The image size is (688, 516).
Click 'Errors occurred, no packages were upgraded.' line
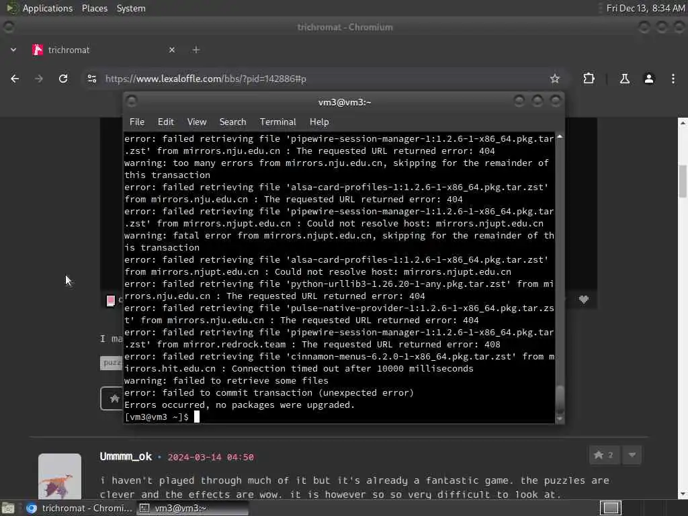240,404
